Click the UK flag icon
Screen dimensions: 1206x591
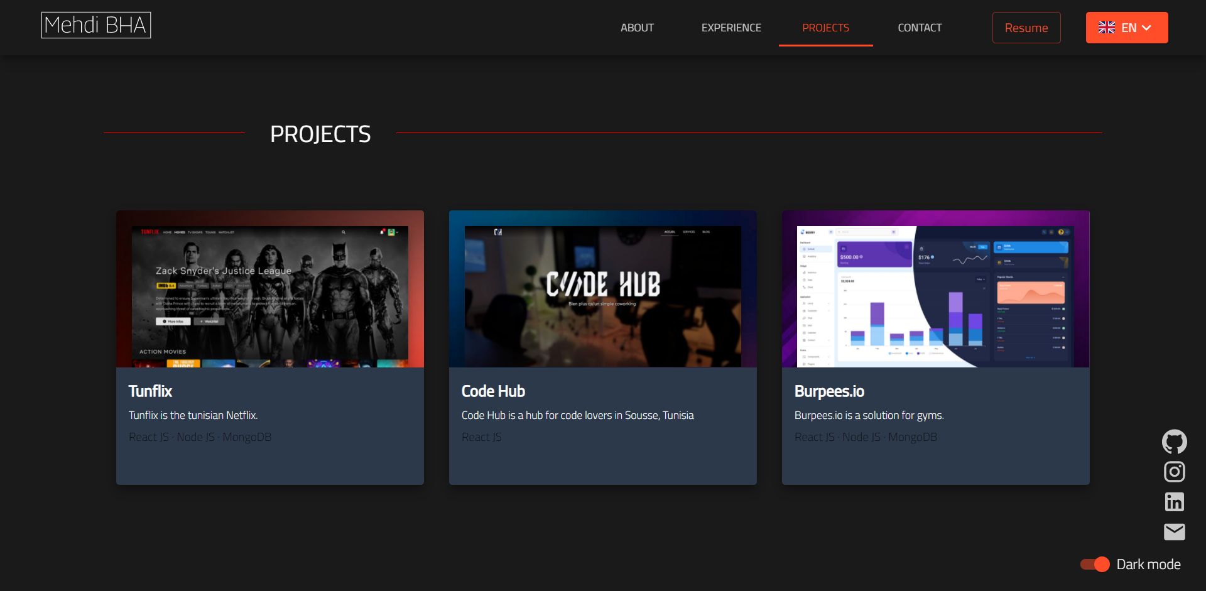pos(1107,28)
